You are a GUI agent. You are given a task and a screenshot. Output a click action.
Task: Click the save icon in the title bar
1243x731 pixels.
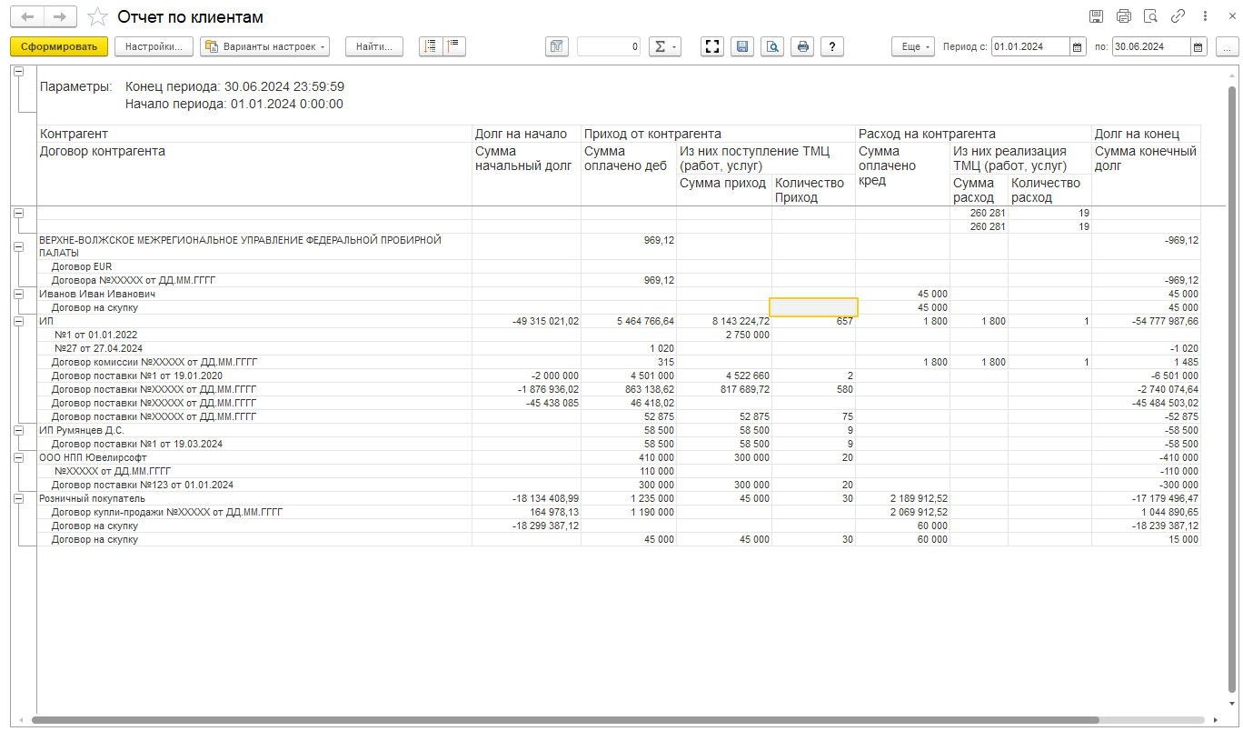tap(1097, 16)
